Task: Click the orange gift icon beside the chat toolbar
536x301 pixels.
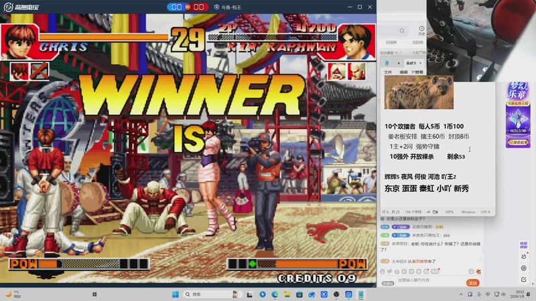Action: tap(478, 272)
